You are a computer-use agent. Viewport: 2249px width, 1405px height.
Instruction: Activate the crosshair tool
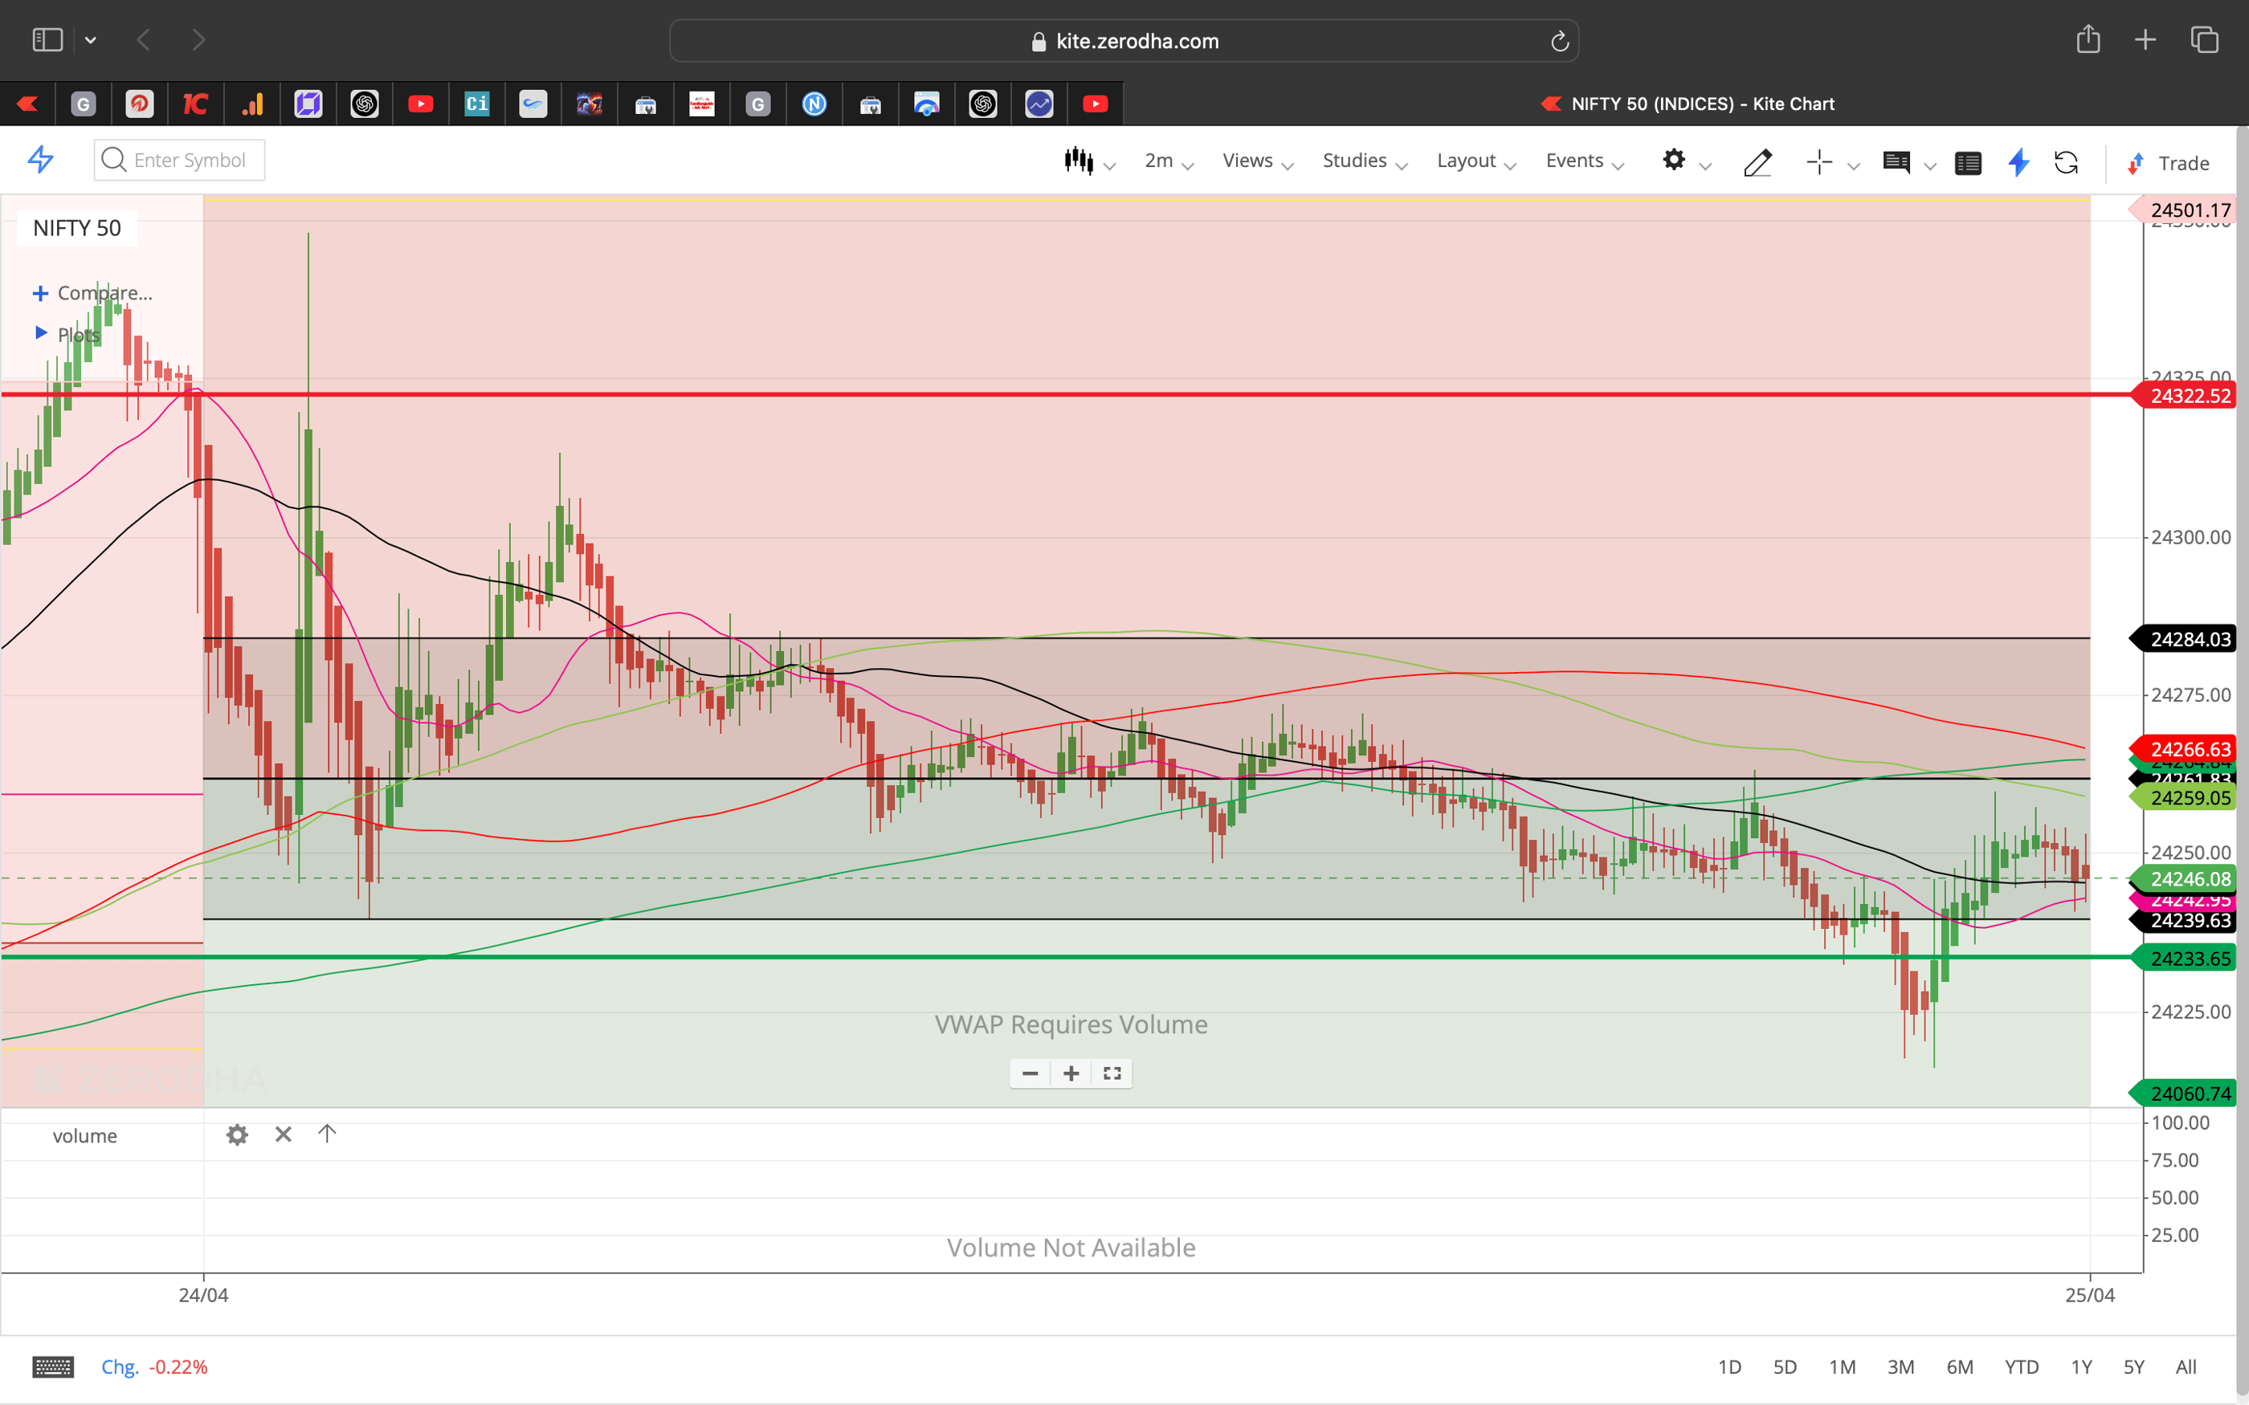(1819, 161)
